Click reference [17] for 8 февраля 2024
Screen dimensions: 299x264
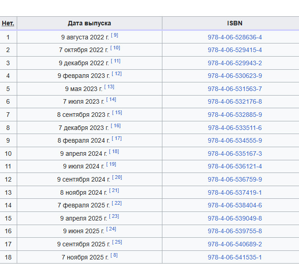click(x=117, y=139)
